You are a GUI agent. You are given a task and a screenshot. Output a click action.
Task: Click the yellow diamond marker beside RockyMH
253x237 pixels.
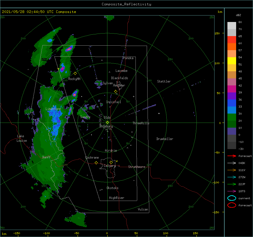[x=75, y=74]
